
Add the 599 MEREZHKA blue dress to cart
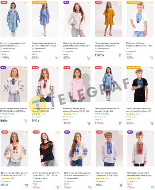[57, 58]
